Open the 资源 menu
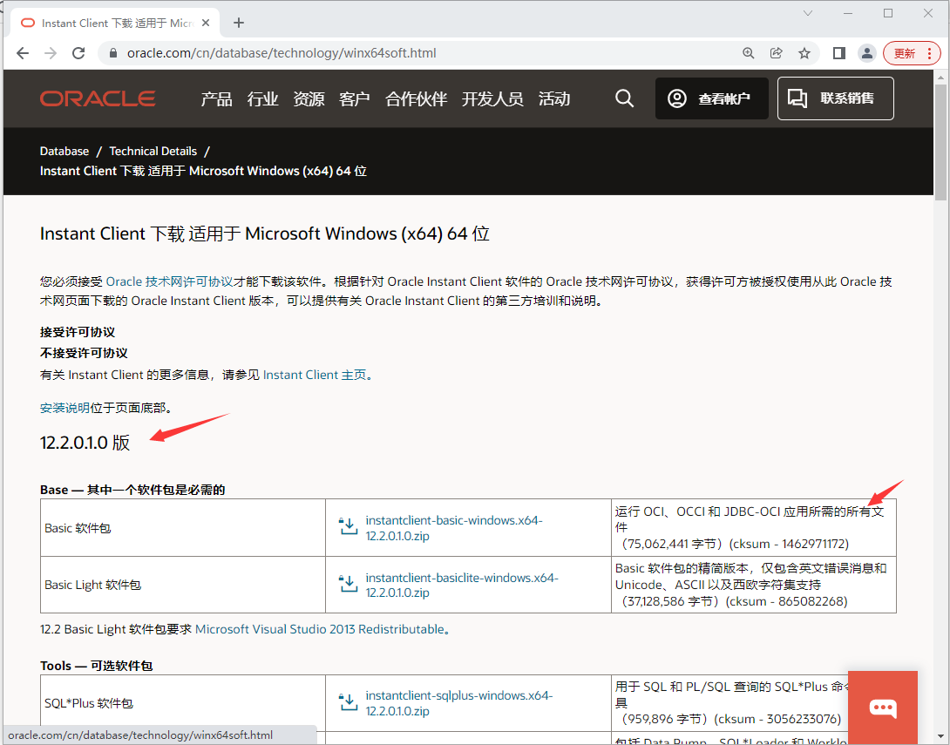Image resolution: width=950 pixels, height=745 pixels. coord(309,98)
